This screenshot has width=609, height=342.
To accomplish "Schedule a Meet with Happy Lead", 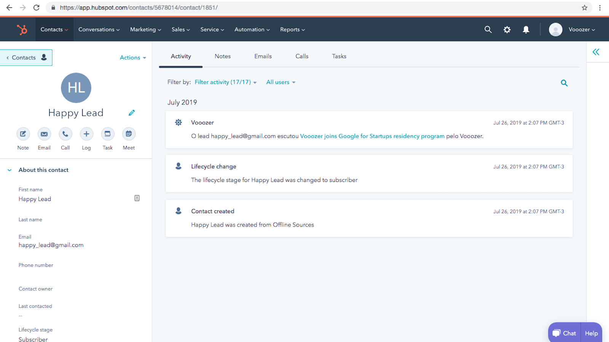I will pos(129,134).
